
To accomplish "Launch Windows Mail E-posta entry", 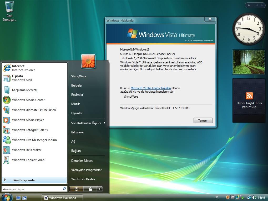I will pos(34,78).
